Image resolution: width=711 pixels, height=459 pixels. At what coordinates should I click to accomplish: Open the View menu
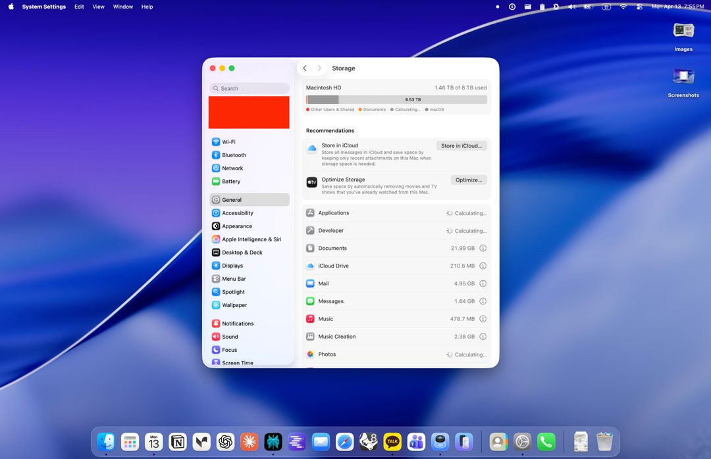pos(98,7)
